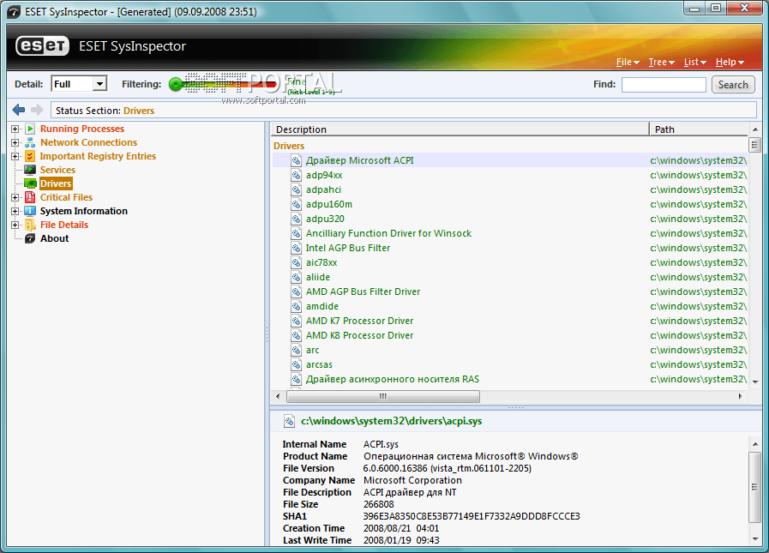Click the driver list scroll-down arrow
Image resolution: width=769 pixels, height=553 pixels.
(755, 382)
